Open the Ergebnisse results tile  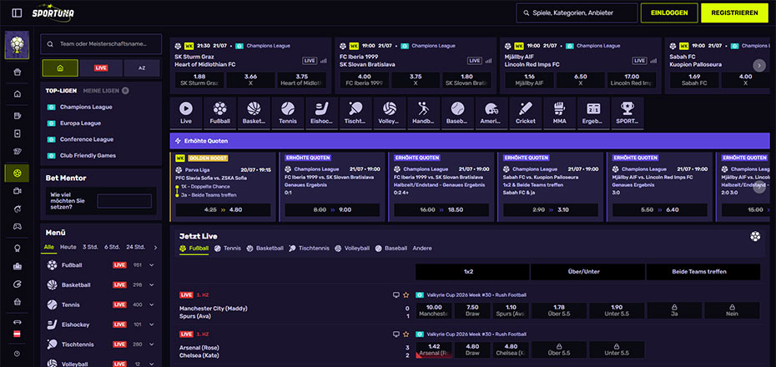[x=593, y=113]
